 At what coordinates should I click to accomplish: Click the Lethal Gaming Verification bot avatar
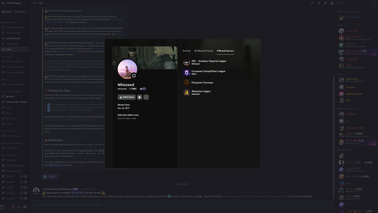pyautogui.click(x=36, y=191)
